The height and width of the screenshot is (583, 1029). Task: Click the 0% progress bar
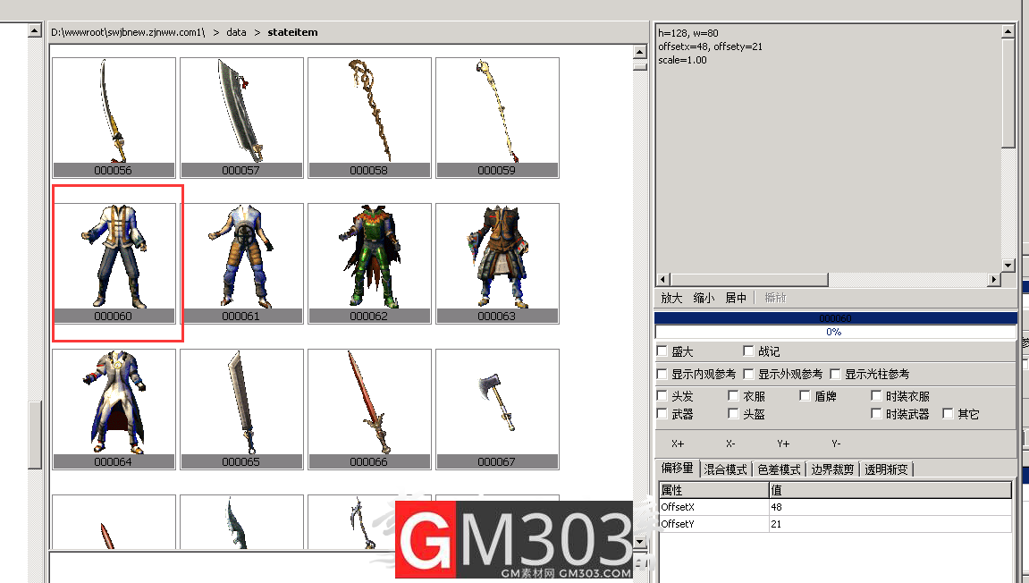[x=835, y=333]
